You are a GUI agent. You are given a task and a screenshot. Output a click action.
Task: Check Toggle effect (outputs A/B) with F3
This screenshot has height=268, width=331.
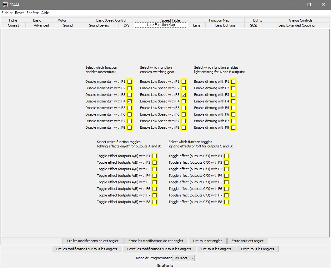coord(154,169)
